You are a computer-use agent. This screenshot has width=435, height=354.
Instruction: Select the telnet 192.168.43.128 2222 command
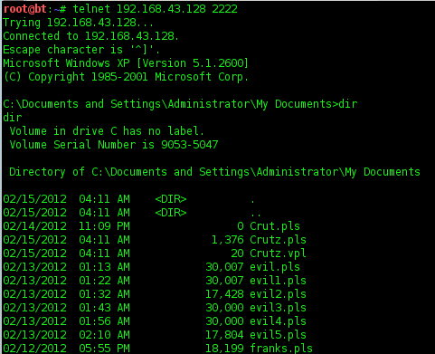(156, 9)
